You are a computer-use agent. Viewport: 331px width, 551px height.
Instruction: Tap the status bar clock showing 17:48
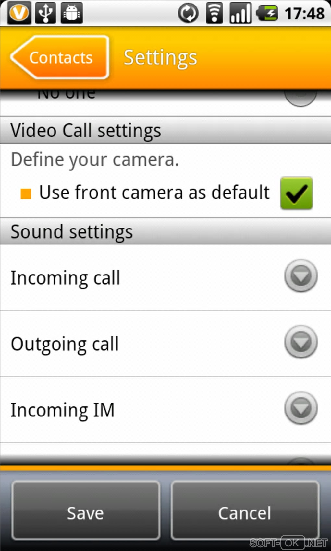(304, 14)
